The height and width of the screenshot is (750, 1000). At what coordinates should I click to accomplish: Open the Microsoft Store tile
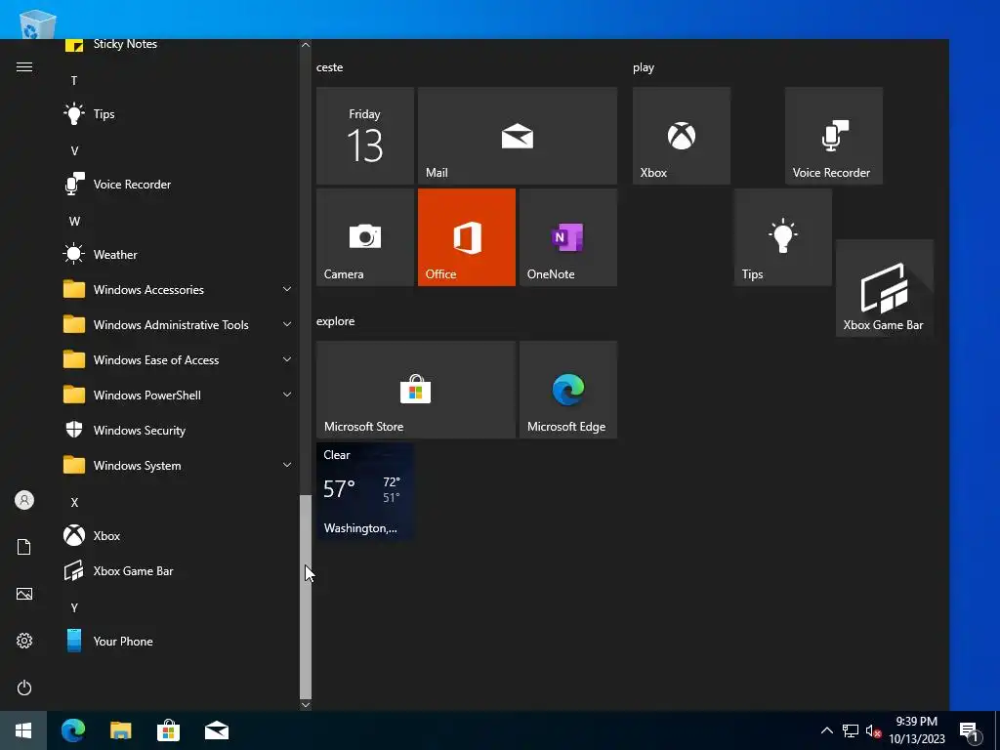pyautogui.click(x=416, y=390)
